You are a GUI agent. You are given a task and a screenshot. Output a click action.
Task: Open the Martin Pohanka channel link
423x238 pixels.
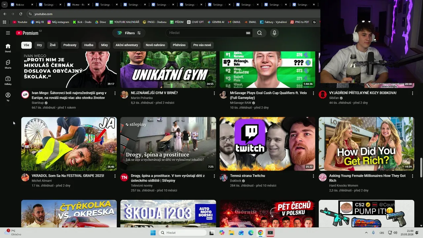pyautogui.click(x=142, y=98)
